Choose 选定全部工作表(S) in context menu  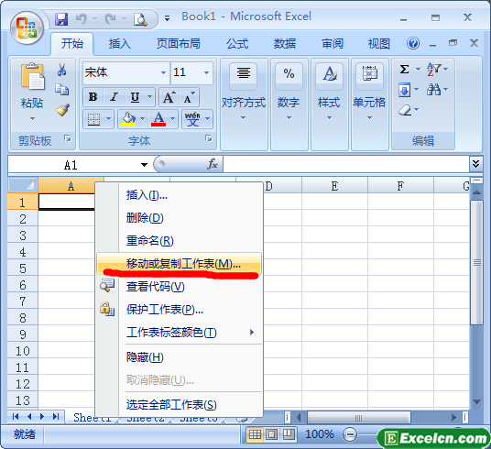click(180, 405)
